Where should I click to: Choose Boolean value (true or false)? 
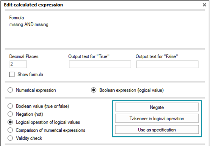pos(10,106)
